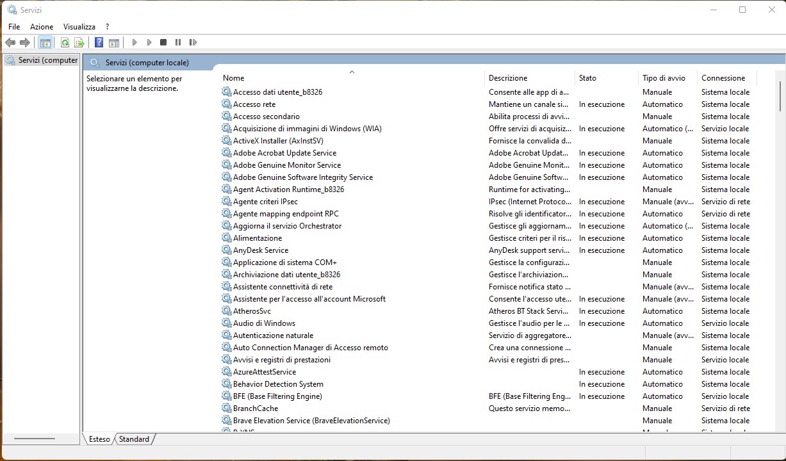Click the Servizi app icon in the title bar
This screenshot has height=461, width=786.
click(12, 10)
